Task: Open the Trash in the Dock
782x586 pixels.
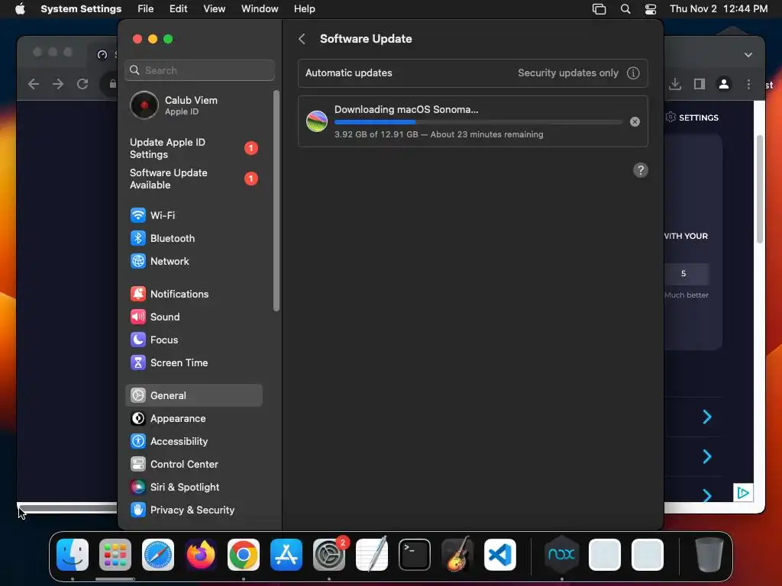Action: [x=709, y=555]
